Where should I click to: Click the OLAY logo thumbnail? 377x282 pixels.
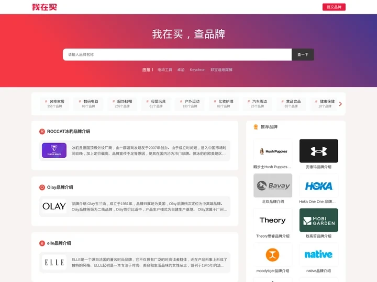[54, 206]
